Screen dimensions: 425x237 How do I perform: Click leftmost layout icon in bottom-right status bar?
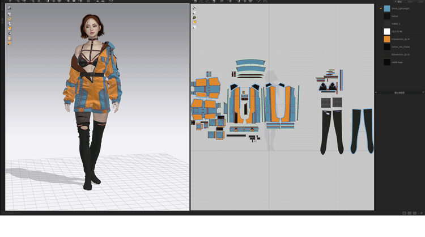pyautogui.click(x=404, y=213)
